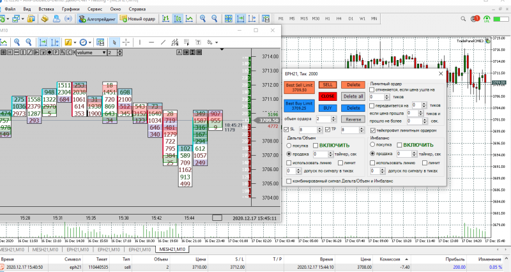Toggle autoscroll in the main toolbar
Image resolution: width=511 pixels, height=272 pixels.
[241, 19]
